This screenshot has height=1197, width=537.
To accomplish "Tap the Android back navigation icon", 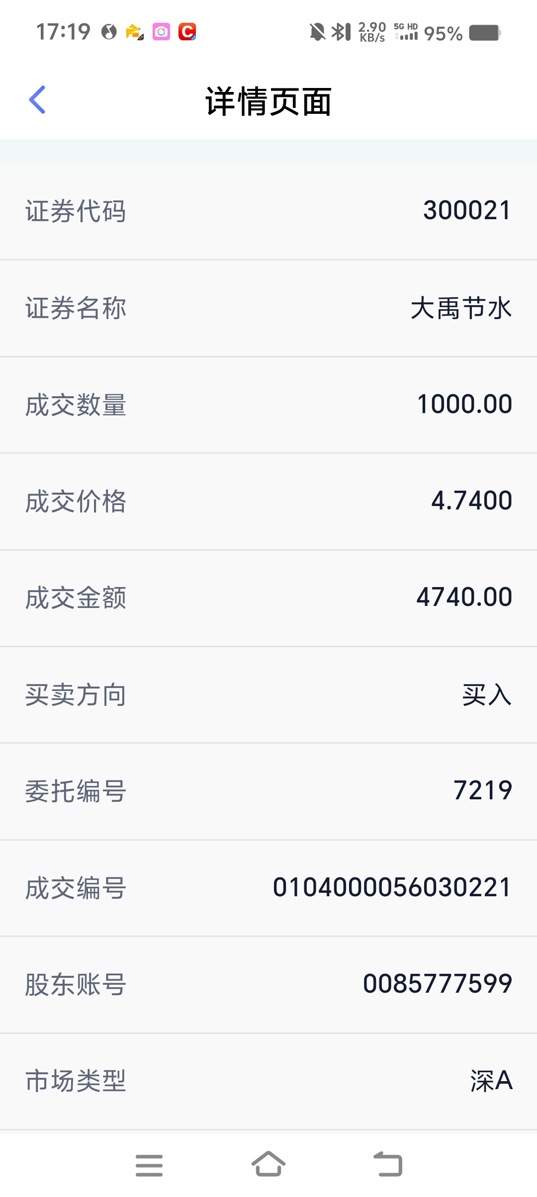I will [x=388, y=1164].
